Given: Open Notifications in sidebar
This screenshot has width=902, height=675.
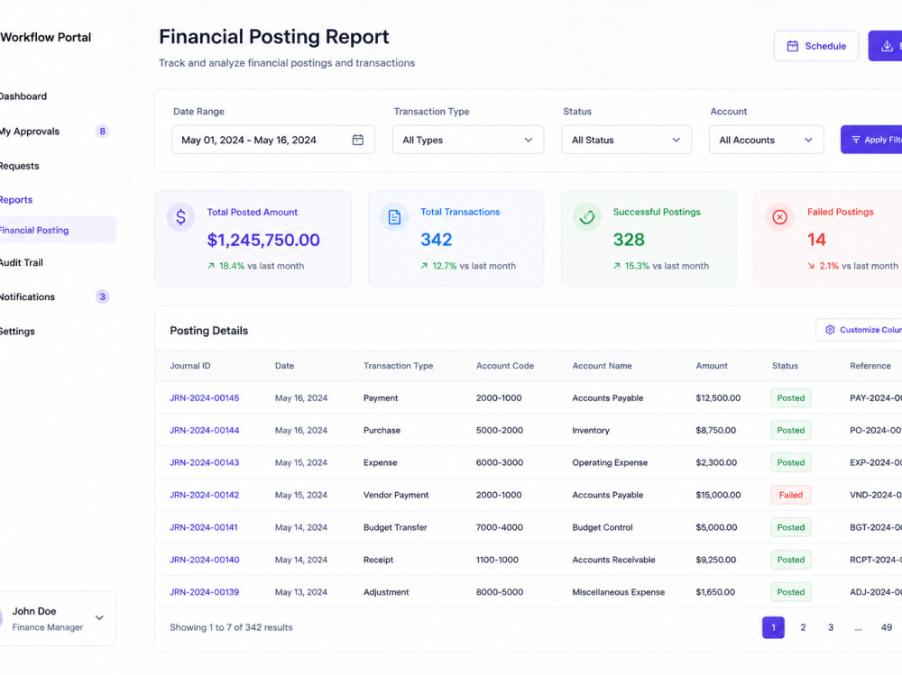Looking at the screenshot, I should (x=27, y=296).
